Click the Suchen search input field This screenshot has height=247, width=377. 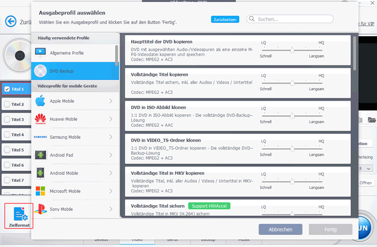[290, 19]
